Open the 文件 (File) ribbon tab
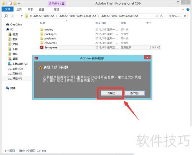Image resolution: width=192 pixels, height=155 pixels. (x=8, y=9)
